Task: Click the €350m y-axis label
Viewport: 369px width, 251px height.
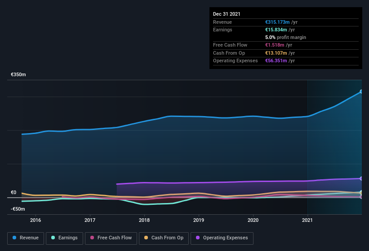Action: (18, 75)
